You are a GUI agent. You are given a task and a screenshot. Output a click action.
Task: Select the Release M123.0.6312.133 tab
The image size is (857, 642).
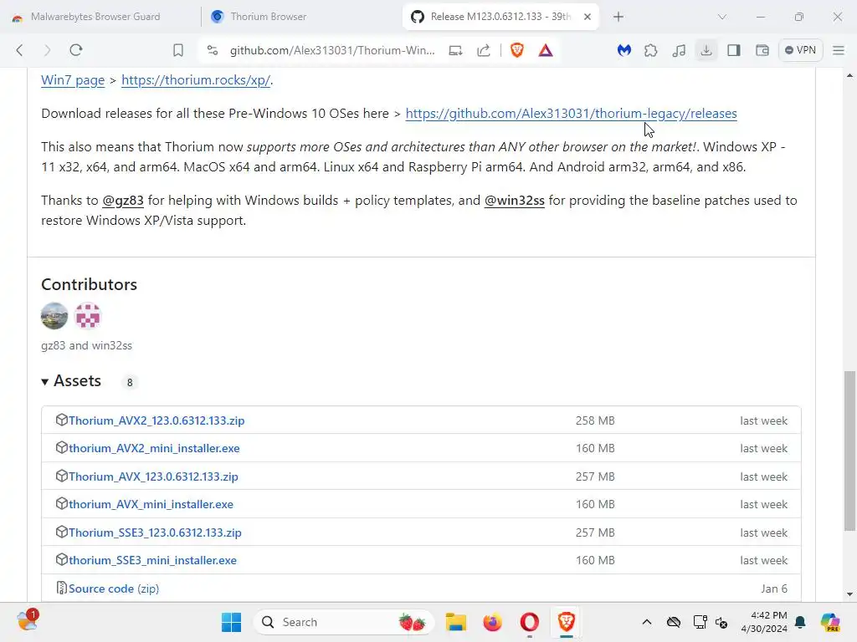tap(495, 17)
